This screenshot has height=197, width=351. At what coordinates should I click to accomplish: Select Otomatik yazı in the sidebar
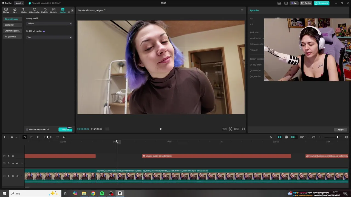click(x=12, y=19)
